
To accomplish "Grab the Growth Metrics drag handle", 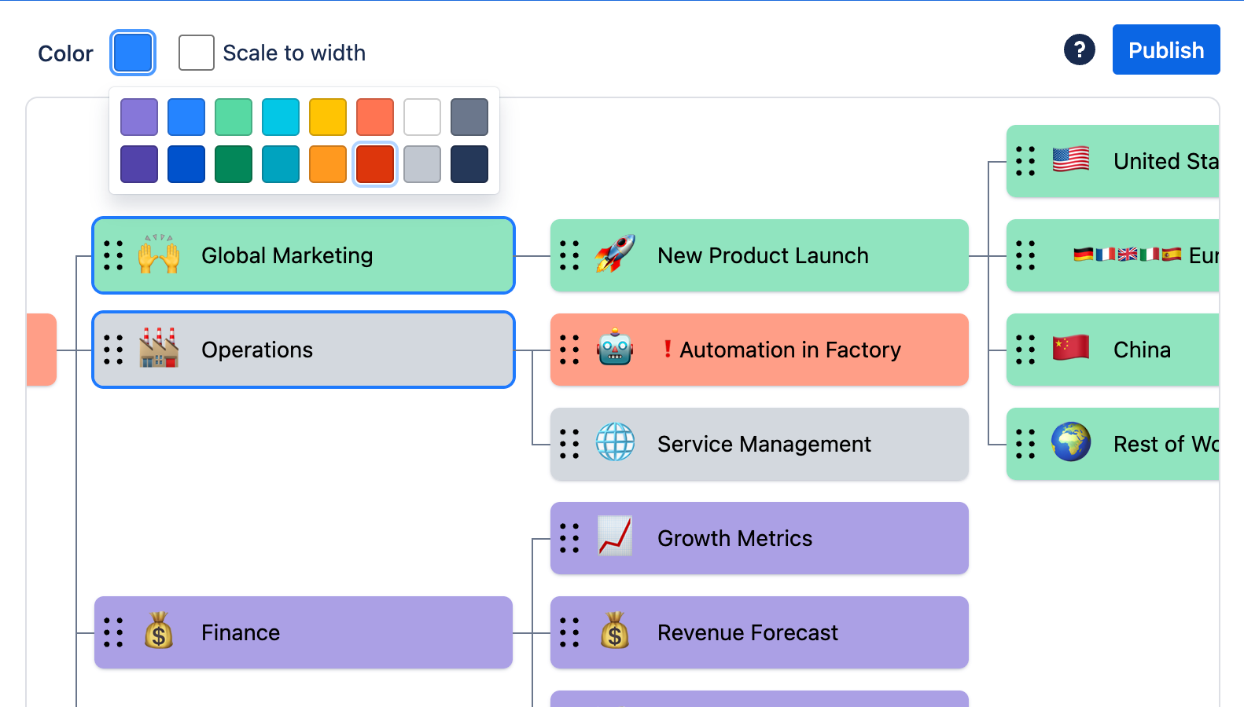I will (569, 538).
